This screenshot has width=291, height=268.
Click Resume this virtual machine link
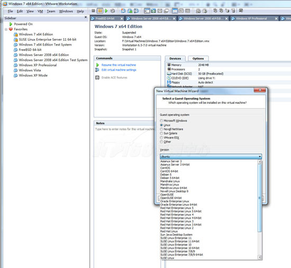point(119,65)
